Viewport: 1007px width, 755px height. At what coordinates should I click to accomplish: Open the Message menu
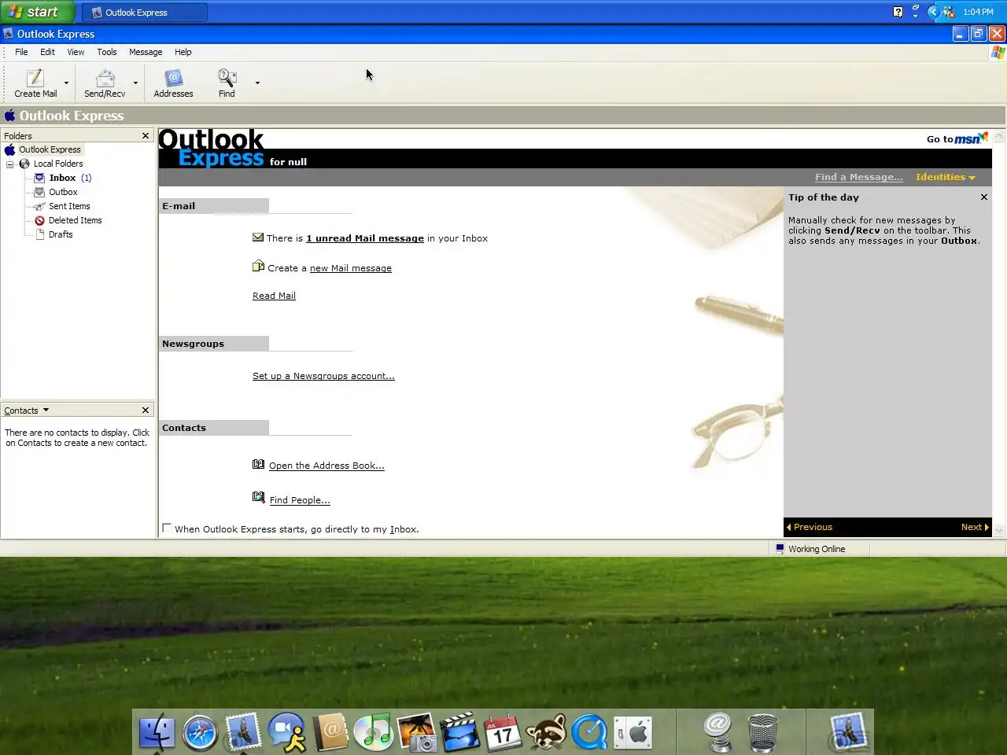tap(146, 52)
